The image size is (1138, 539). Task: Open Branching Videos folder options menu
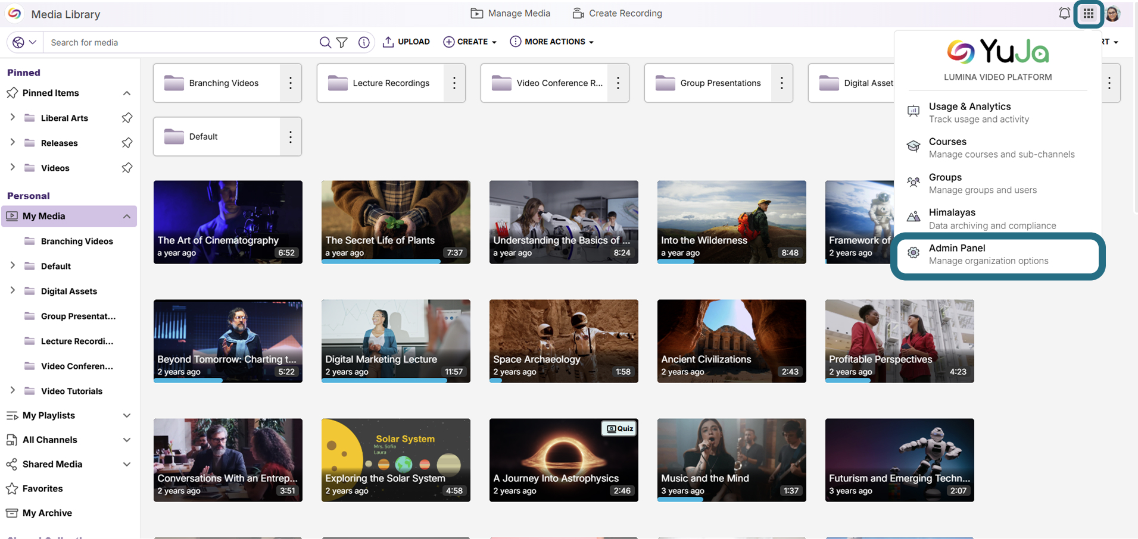[x=291, y=83]
